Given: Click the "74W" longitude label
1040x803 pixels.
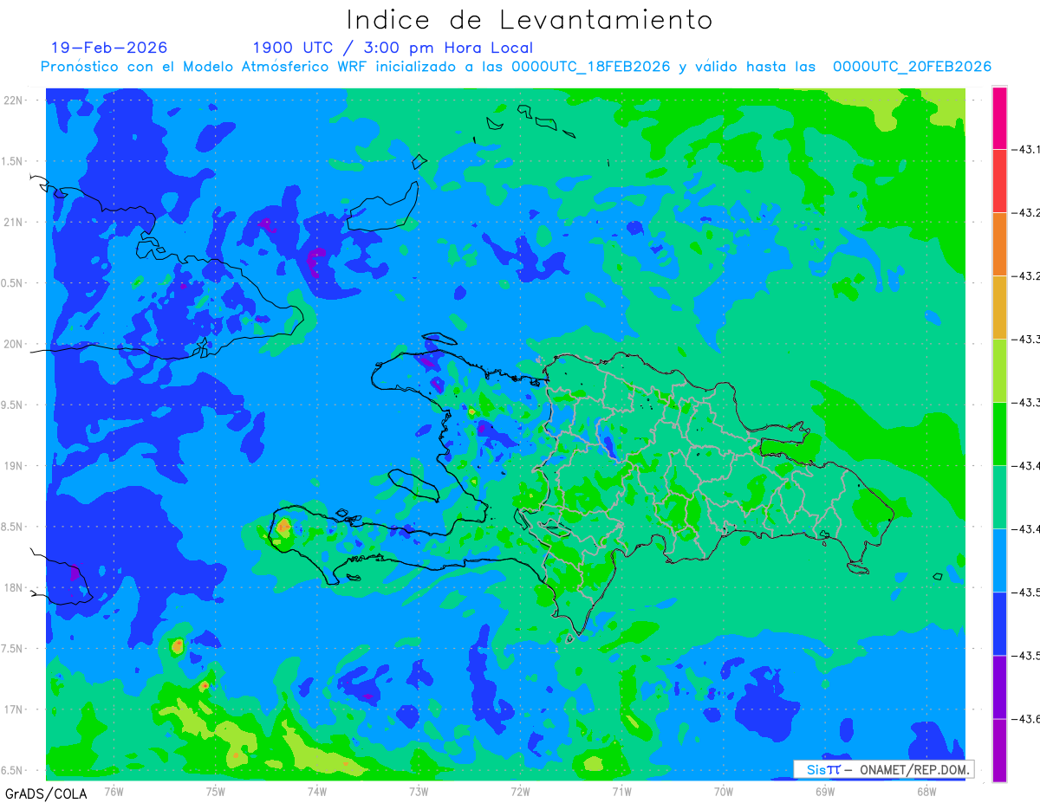Looking at the screenshot, I should coord(317,791).
